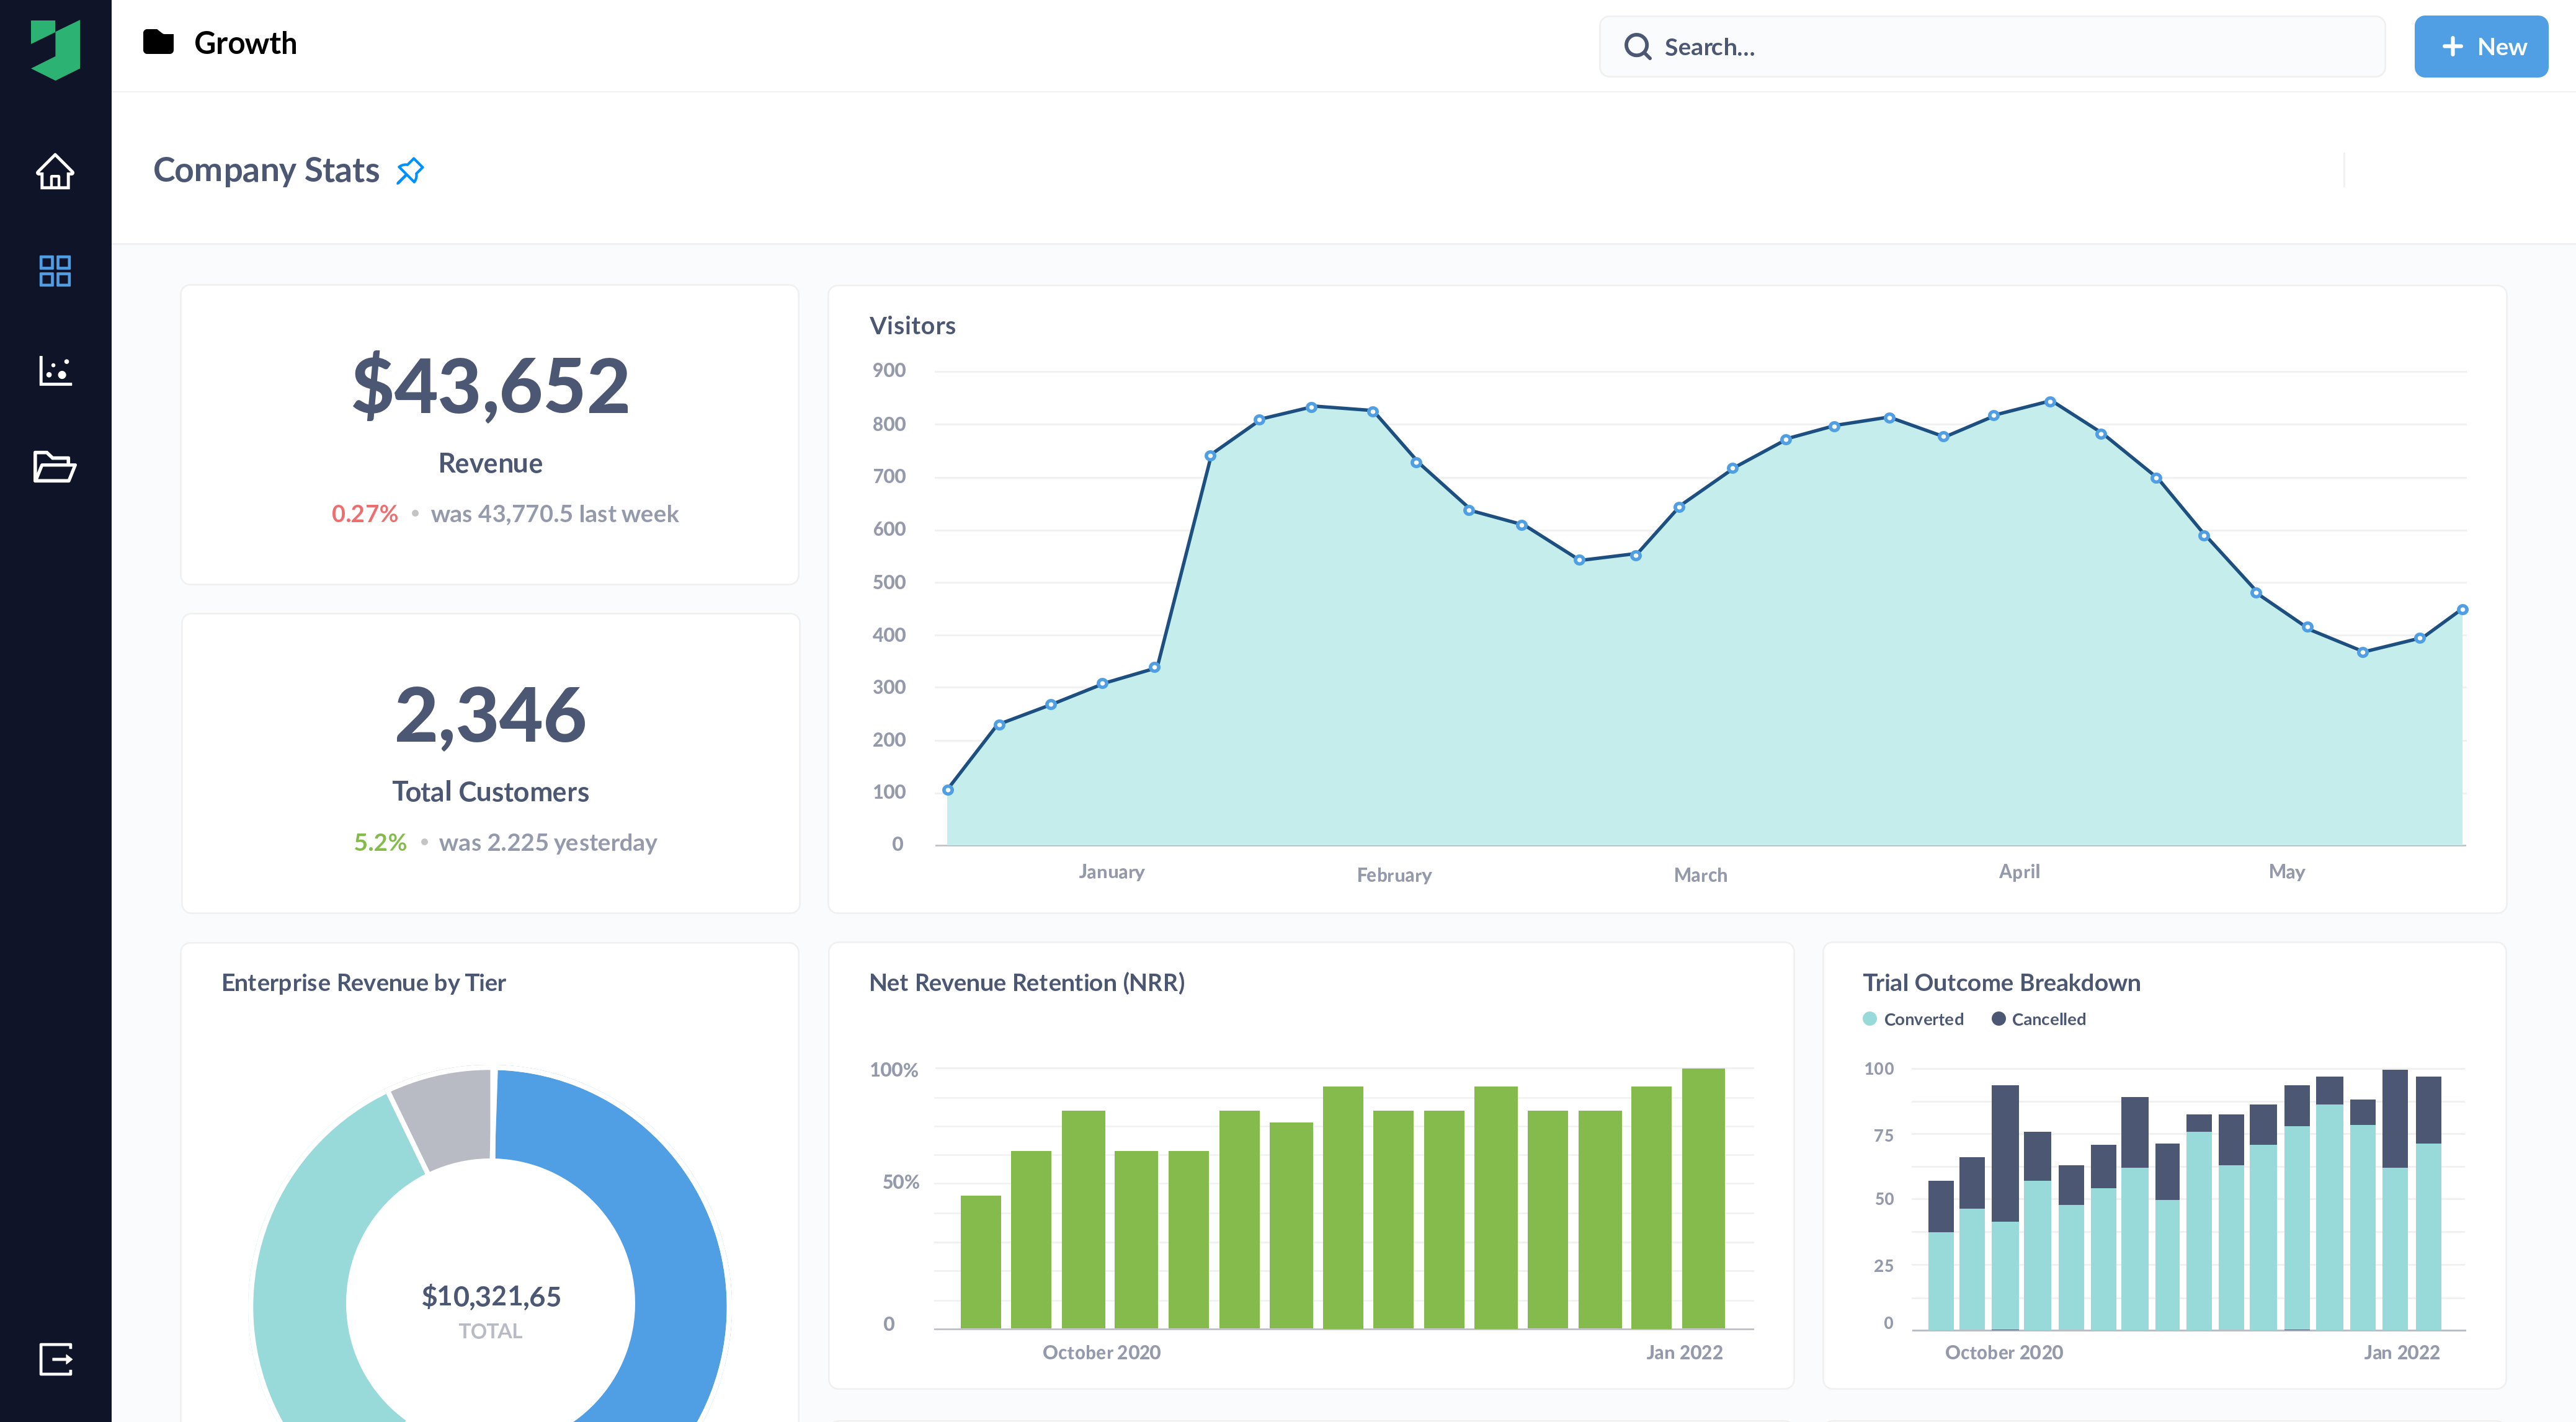The width and height of the screenshot is (2576, 1422).
Task: Open the Growth collection breadcrumb
Action: 245,43
